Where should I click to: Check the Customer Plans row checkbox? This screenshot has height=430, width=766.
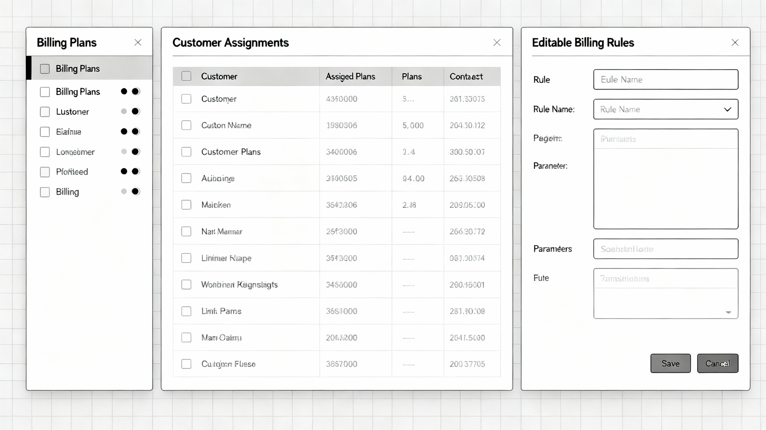pyautogui.click(x=186, y=152)
